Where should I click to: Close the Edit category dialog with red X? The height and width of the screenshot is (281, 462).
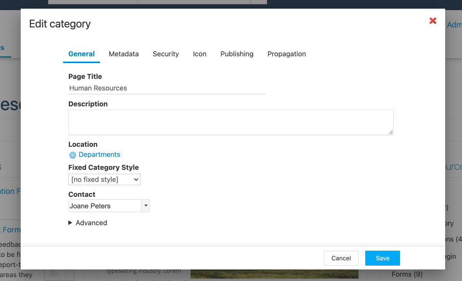pyautogui.click(x=433, y=21)
